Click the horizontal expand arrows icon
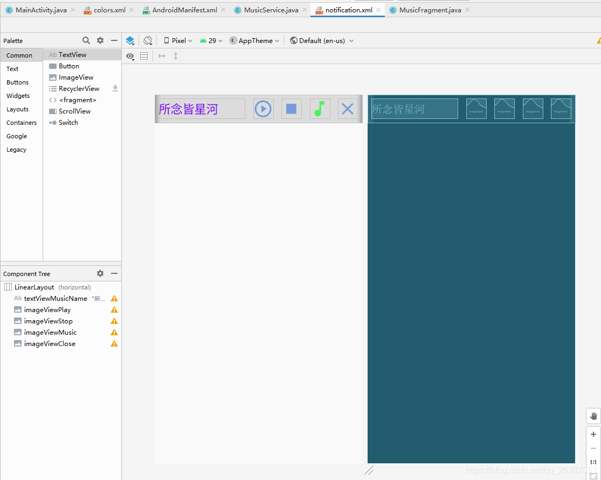The image size is (601, 480). (162, 56)
